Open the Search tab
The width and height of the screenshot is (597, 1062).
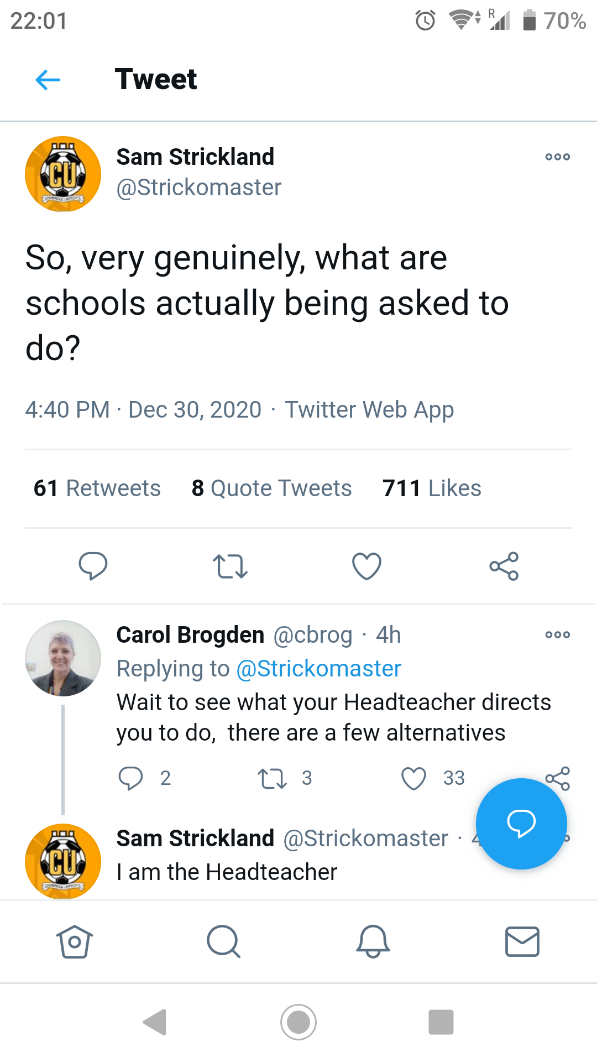click(223, 941)
